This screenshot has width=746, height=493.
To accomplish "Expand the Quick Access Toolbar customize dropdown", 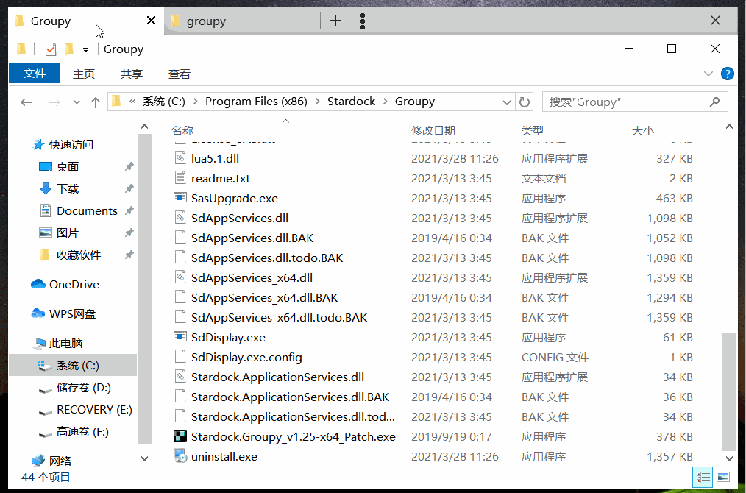I will point(85,49).
